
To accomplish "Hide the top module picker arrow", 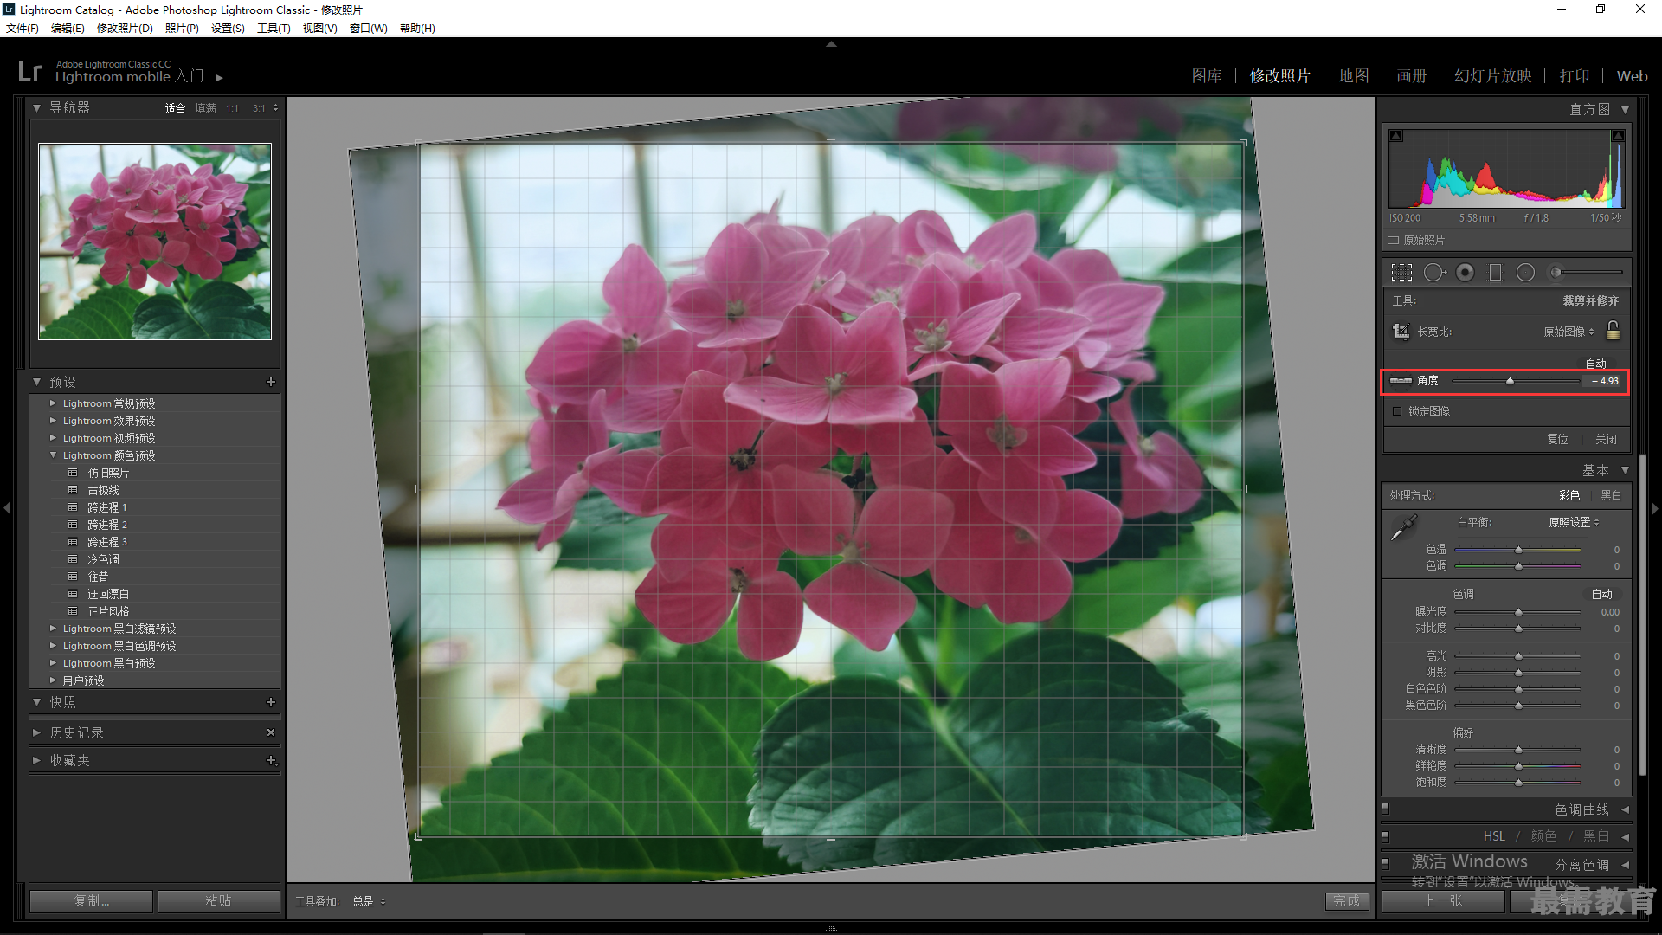I will [831, 43].
